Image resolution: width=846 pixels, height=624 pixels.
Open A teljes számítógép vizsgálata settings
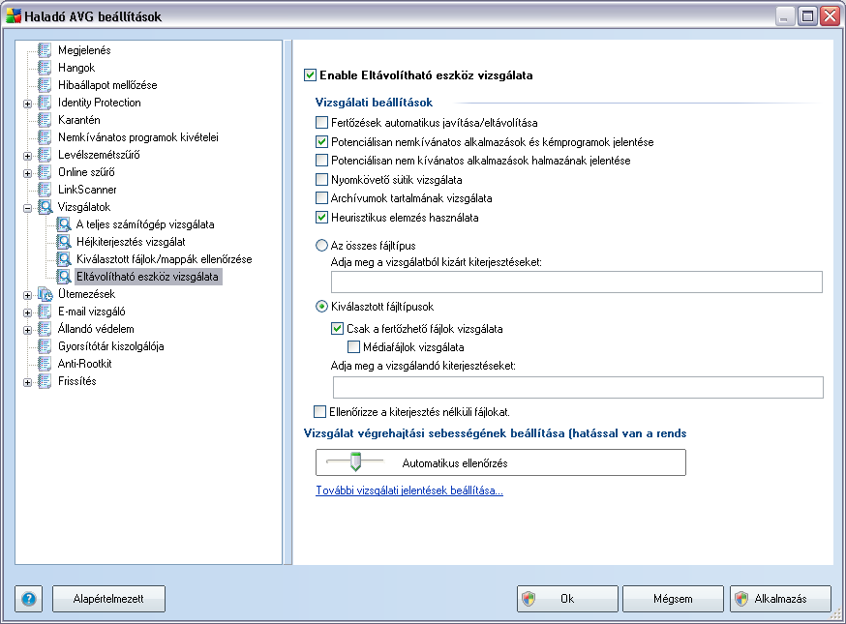point(145,224)
